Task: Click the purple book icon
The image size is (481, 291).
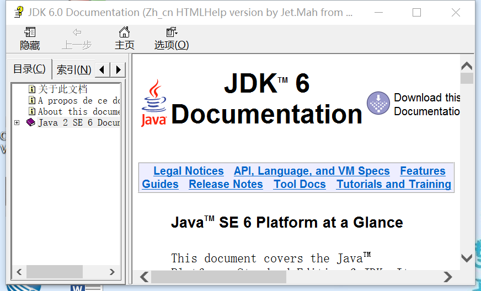Action: pyautogui.click(x=31, y=122)
